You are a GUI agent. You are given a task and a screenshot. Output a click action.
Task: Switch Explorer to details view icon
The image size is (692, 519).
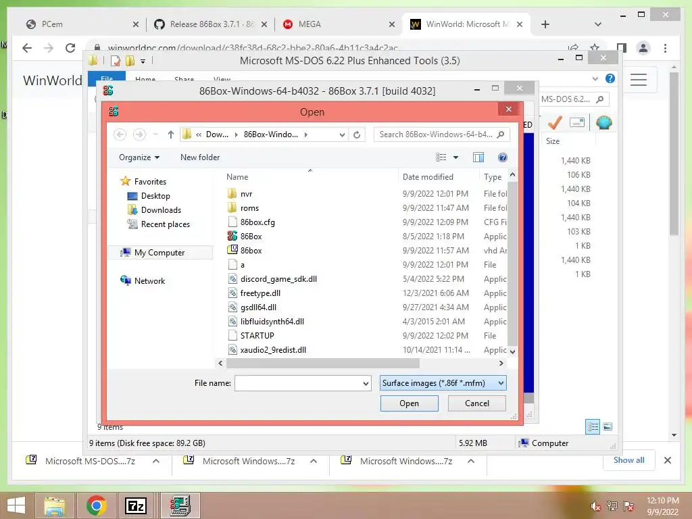click(592, 426)
